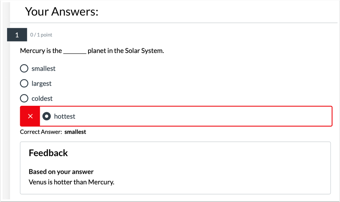Click the question number 1 badge
This screenshot has height=202, width=340.
(17, 35)
